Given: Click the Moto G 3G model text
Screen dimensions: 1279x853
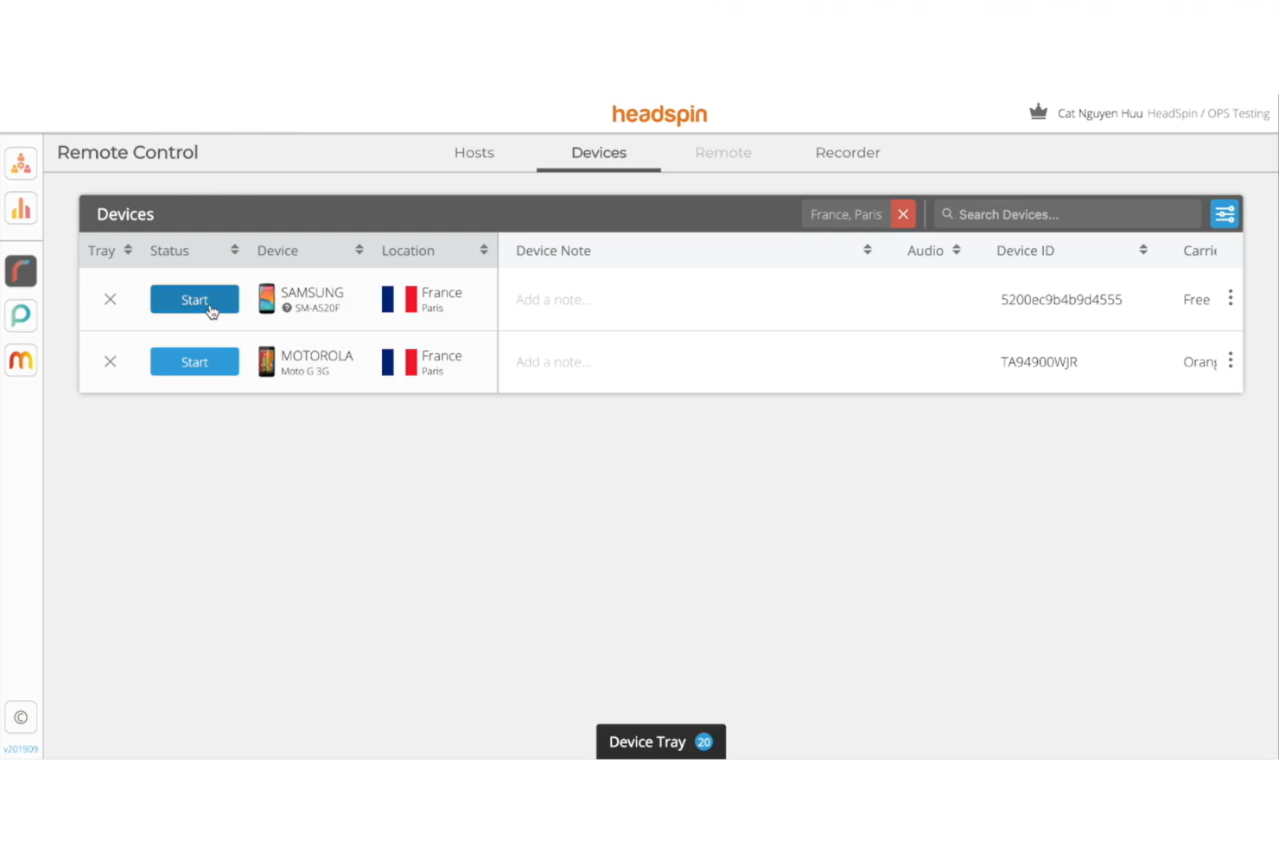Looking at the screenshot, I should pyautogui.click(x=305, y=372).
